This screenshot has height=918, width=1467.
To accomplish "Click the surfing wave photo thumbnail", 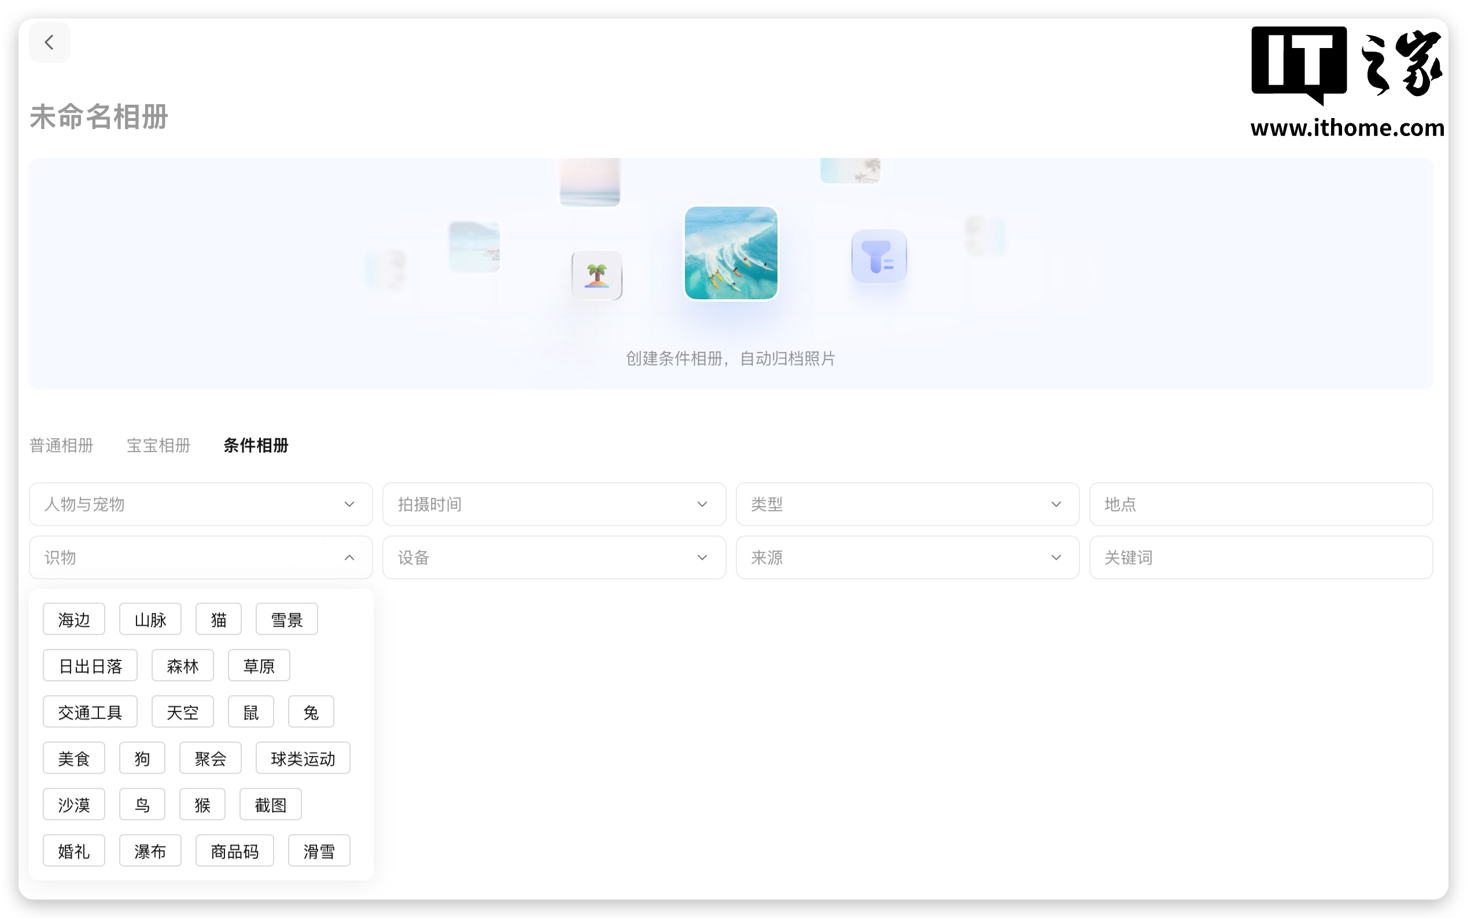I will tap(731, 252).
